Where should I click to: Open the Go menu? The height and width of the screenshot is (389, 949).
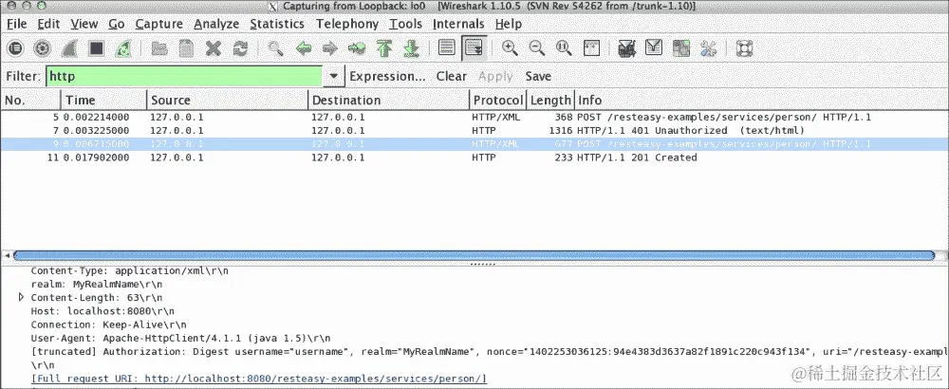click(x=117, y=24)
